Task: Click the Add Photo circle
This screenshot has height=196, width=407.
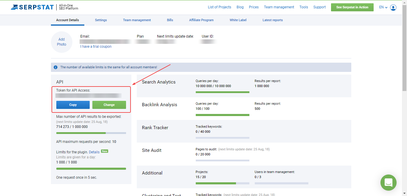Action: [62, 42]
